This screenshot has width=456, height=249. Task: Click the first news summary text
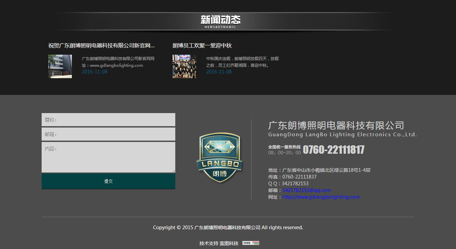118,62
